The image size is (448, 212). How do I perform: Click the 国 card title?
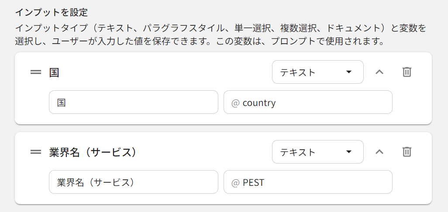[54, 72]
